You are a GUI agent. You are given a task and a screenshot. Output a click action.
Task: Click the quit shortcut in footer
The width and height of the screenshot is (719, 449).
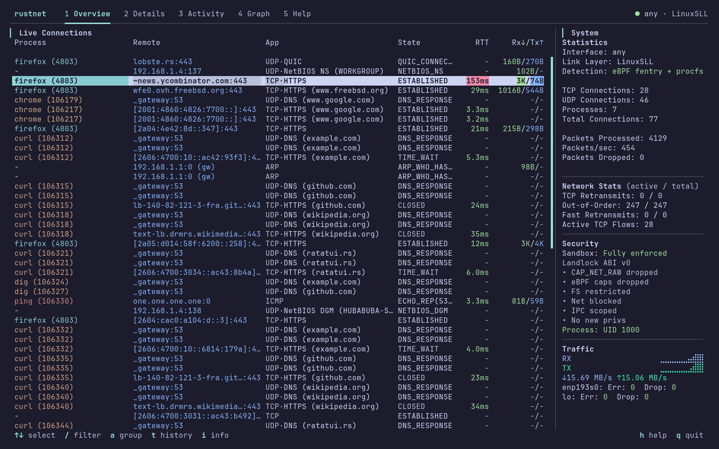pos(690,435)
